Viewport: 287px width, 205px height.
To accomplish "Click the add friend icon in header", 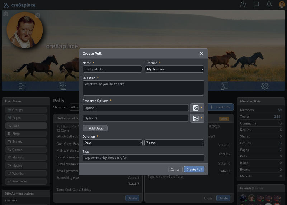I will (x=244, y=5).
